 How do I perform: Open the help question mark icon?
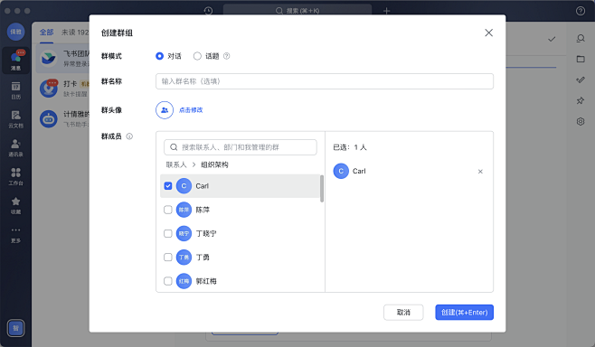[x=581, y=11]
